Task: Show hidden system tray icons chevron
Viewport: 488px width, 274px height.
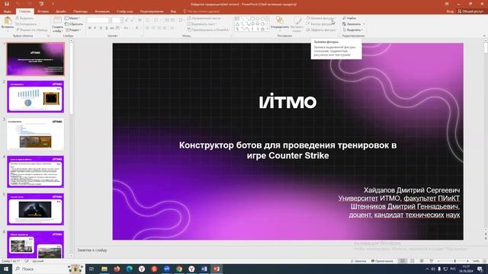Action: [427, 269]
